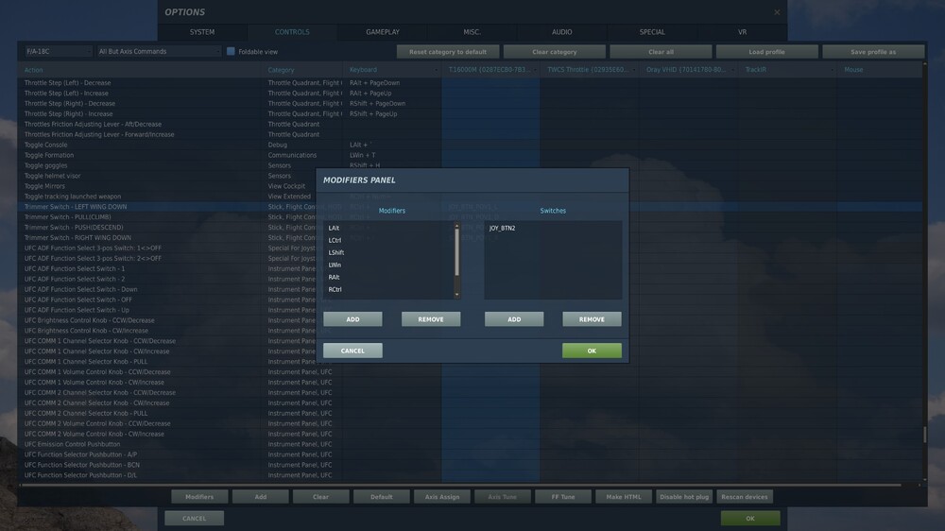Click ADD under the Modifiers list

point(352,319)
